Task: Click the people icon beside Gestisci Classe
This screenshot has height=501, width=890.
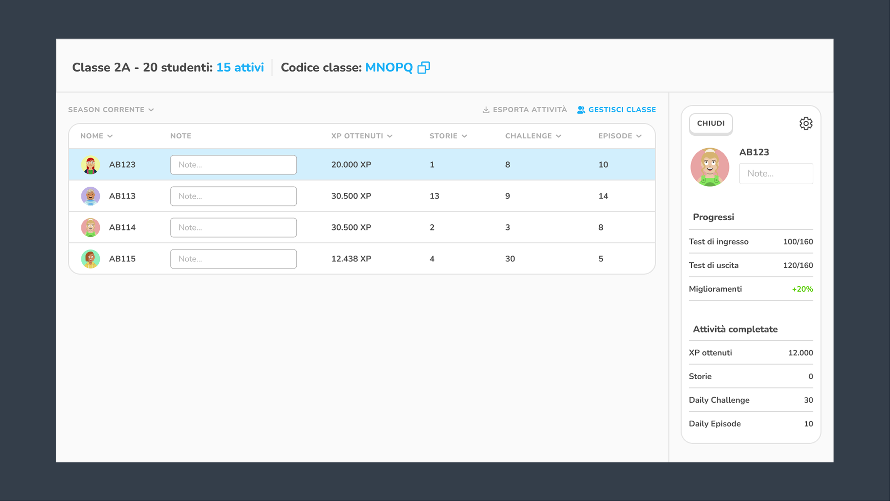Action: 581,110
